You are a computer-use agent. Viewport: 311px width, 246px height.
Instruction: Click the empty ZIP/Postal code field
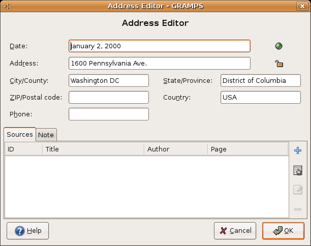point(108,97)
